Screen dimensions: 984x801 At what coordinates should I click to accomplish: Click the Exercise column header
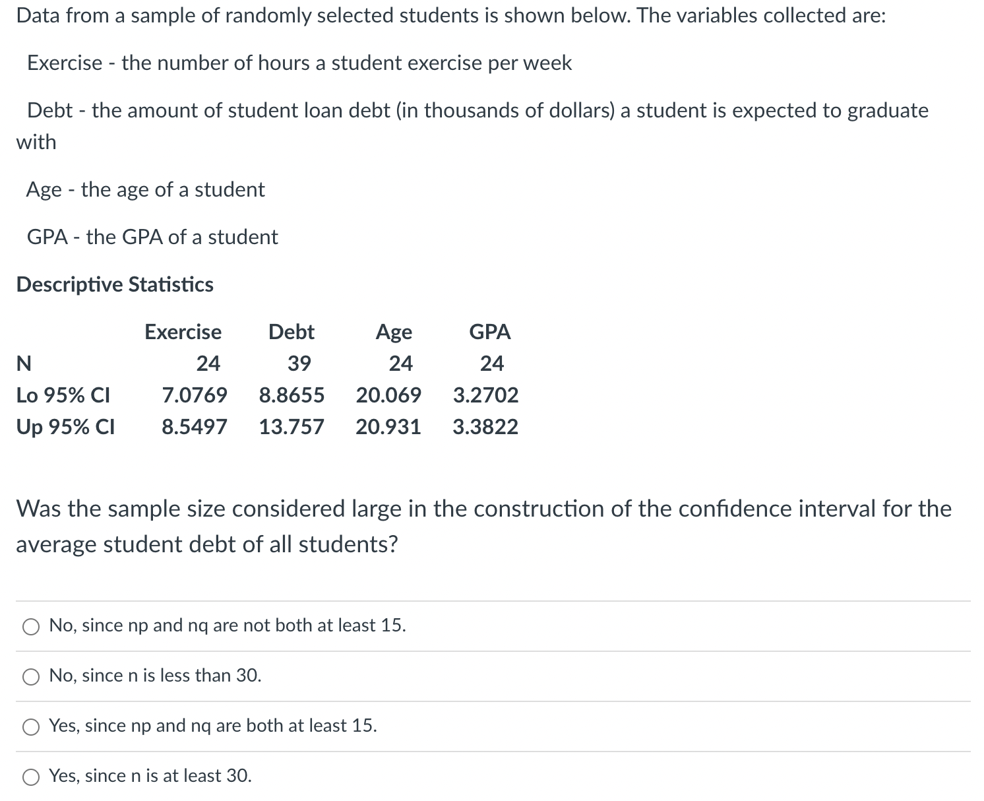coord(183,332)
